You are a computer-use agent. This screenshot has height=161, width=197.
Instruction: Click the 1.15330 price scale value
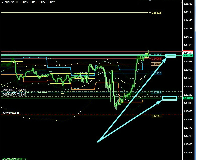(x=188, y=4)
